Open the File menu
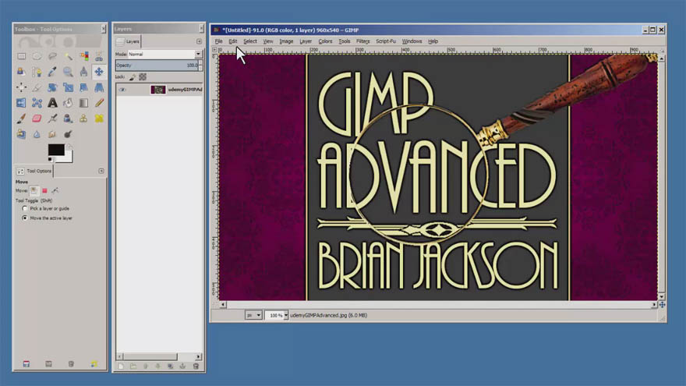The width and height of the screenshot is (686, 386). pyautogui.click(x=219, y=41)
